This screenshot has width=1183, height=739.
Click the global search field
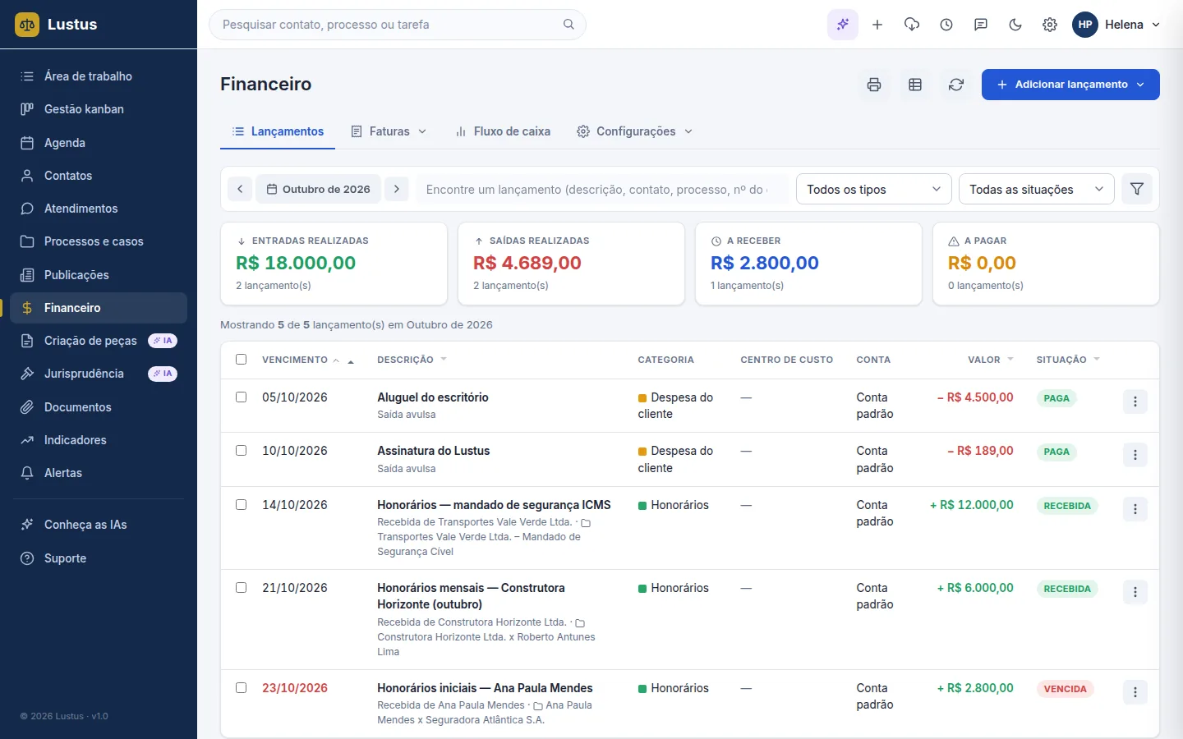[398, 25]
